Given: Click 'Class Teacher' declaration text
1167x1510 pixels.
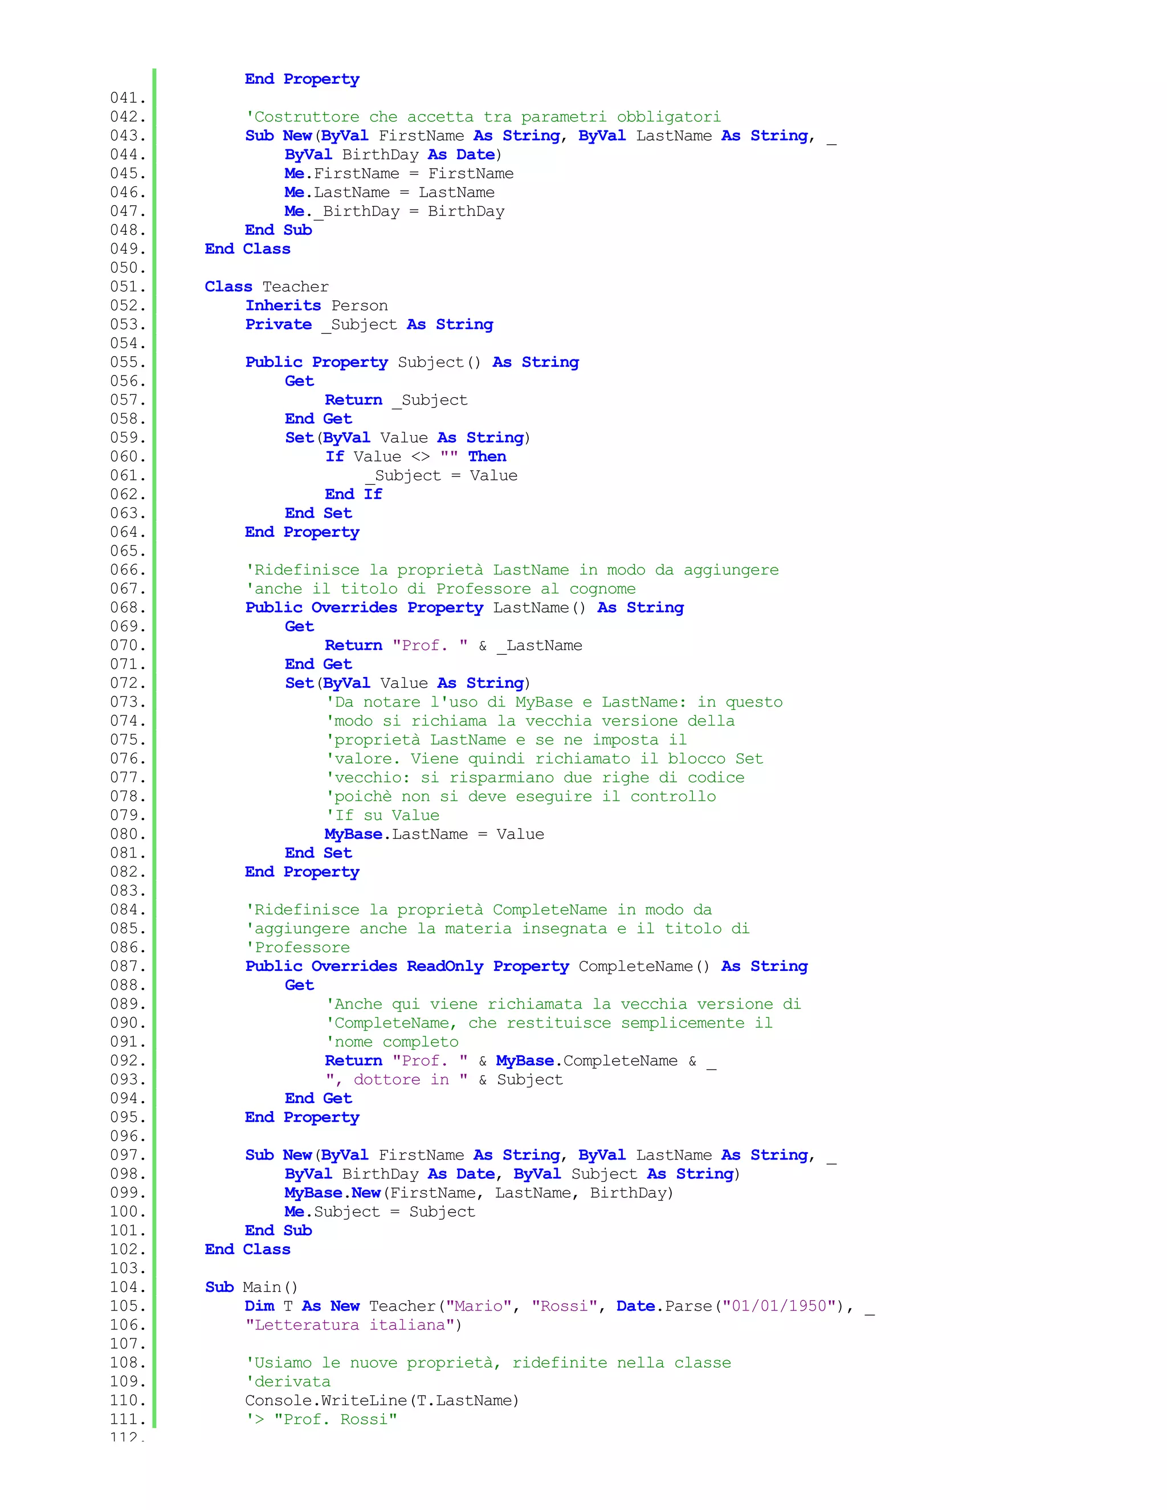Looking at the screenshot, I should [266, 286].
